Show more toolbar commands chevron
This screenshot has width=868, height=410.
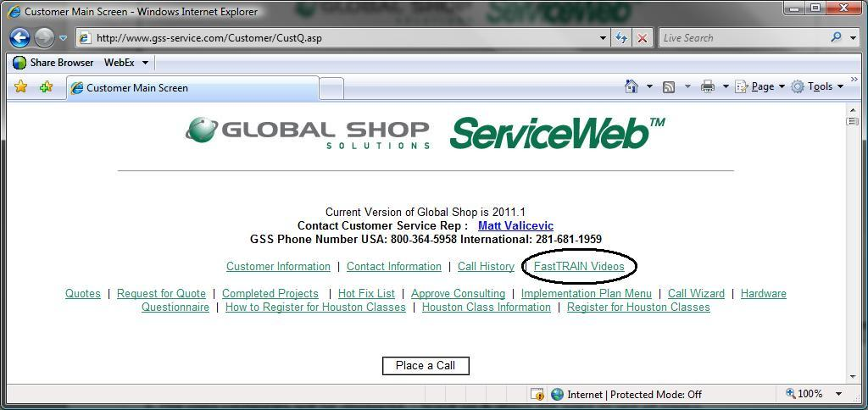point(856,80)
